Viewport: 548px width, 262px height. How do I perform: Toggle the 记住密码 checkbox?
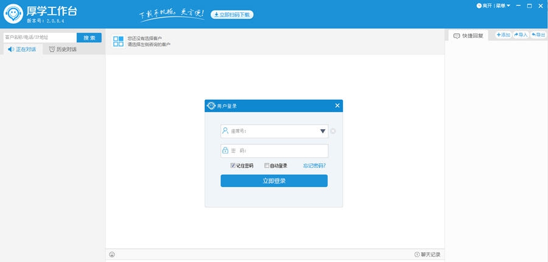click(x=233, y=166)
